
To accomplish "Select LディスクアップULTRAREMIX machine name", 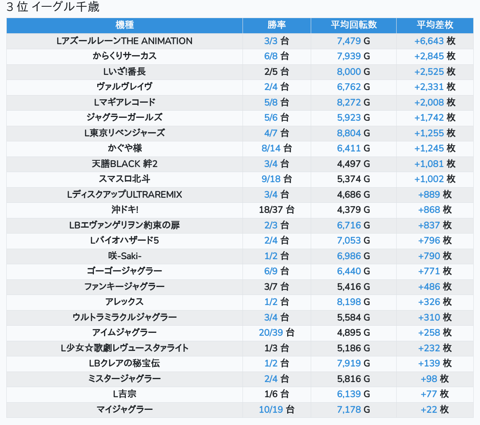I will [125, 194].
